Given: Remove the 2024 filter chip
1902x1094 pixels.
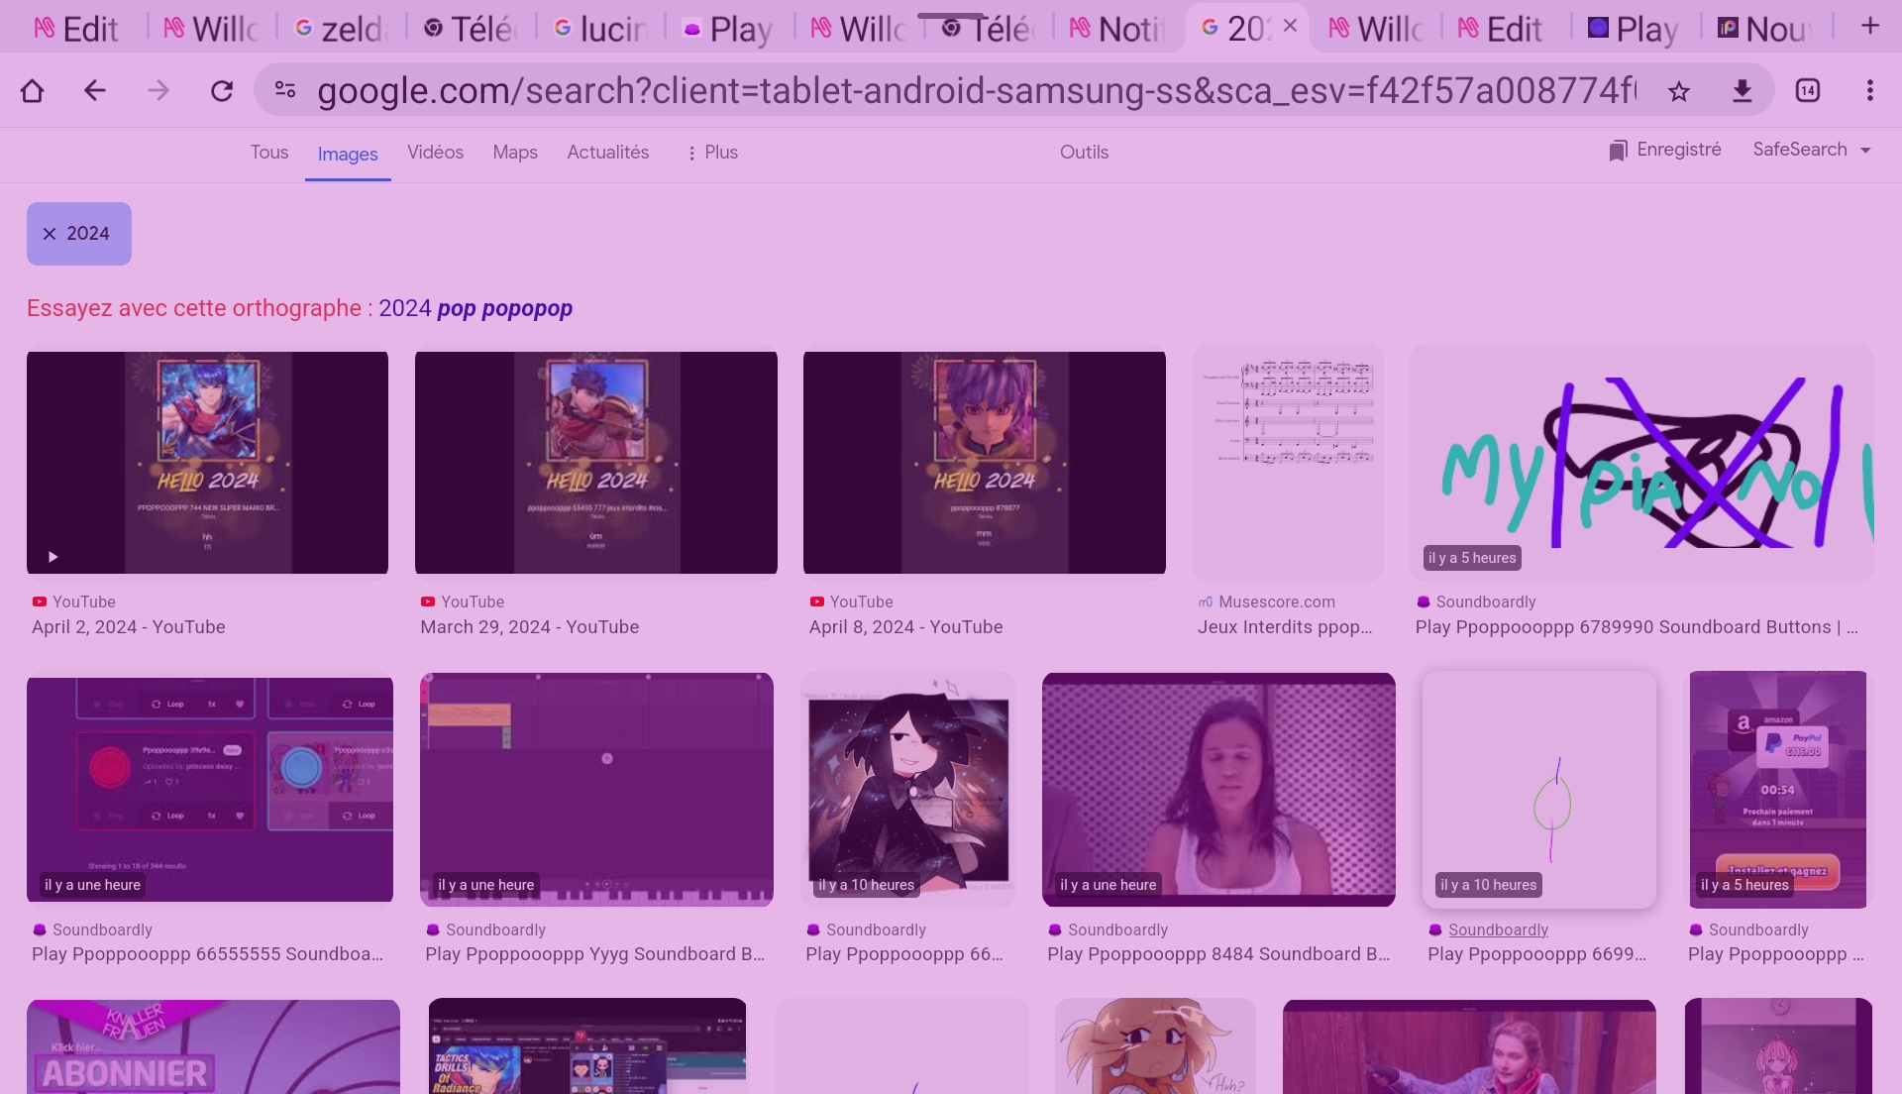Looking at the screenshot, I should (x=50, y=234).
